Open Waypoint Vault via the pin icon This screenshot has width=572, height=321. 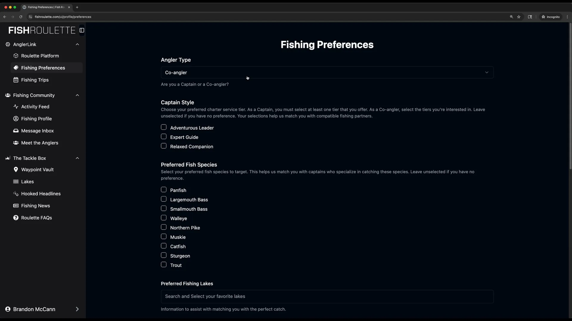[16, 169]
